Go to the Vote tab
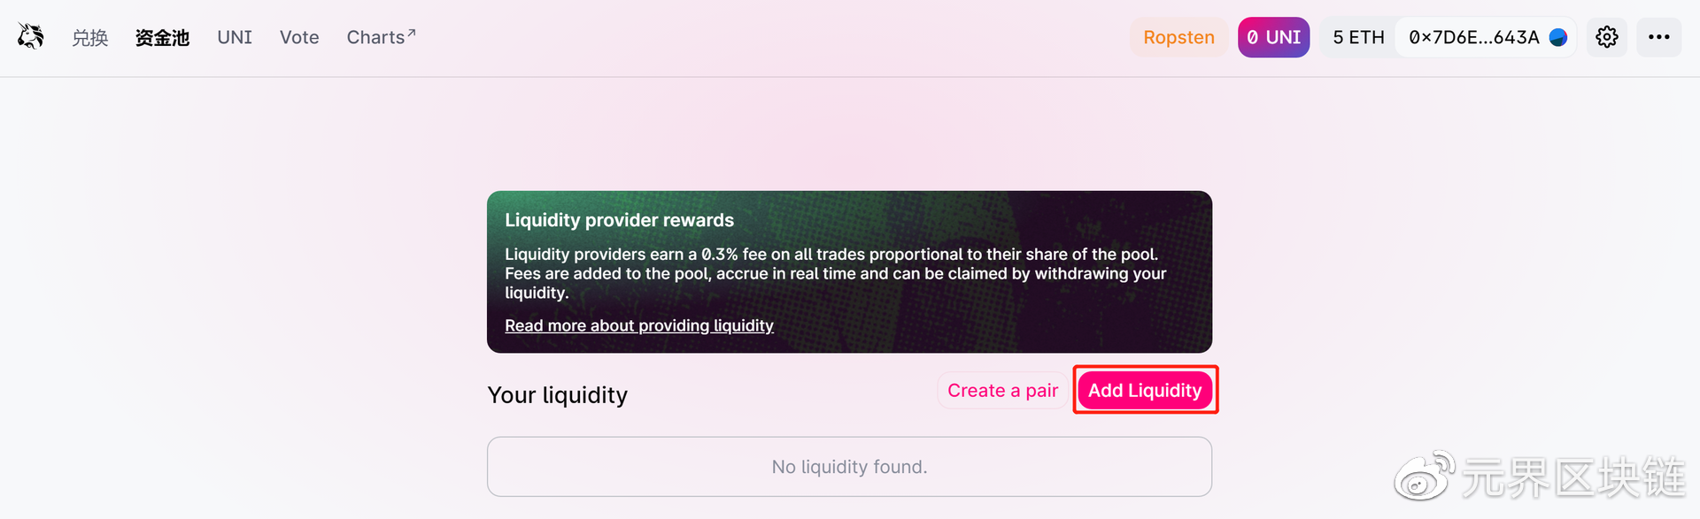The height and width of the screenshot is (519, 1700). (x=299, y=37)
